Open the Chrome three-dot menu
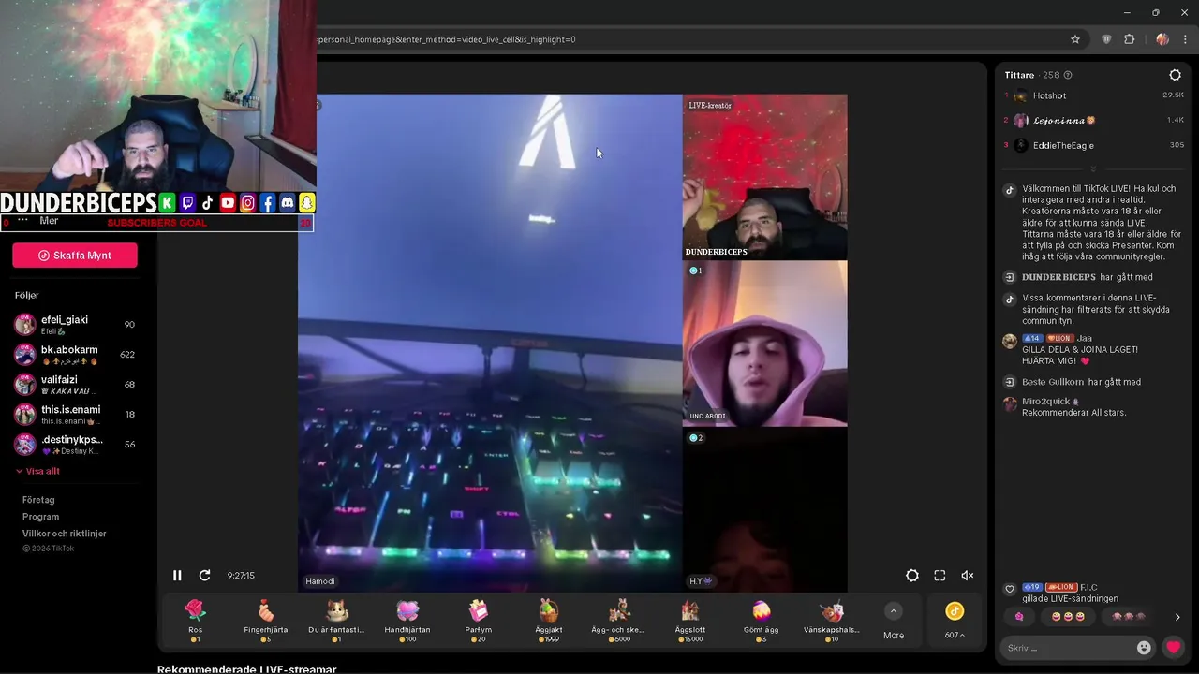 coord(1186,39)
